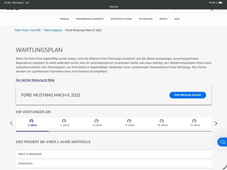The image size is (227, 170).
Task: Click the FORD MUSTANG MACH-E 2022 heading
Action: click(x=51, y=95)
